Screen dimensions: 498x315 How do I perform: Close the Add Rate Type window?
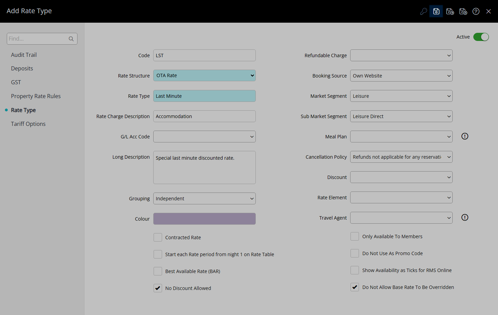pos(489,12)
